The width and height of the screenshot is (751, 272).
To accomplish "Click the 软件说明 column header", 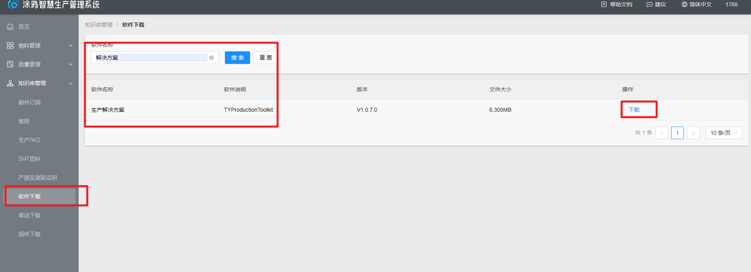I will (235, 89).
